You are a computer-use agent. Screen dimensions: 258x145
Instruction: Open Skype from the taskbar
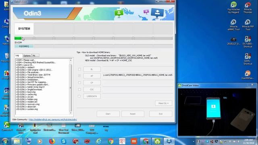tap(64, 141)
